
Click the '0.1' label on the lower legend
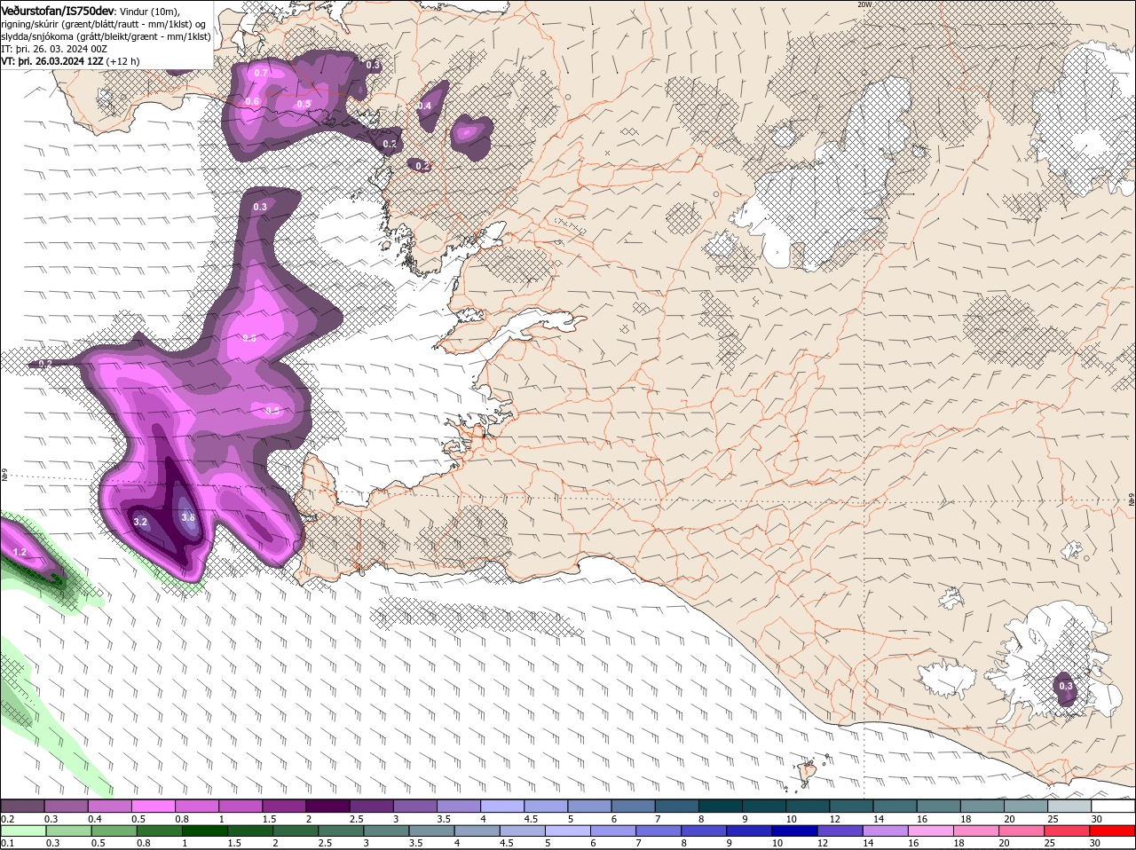(x=7, y=843)
